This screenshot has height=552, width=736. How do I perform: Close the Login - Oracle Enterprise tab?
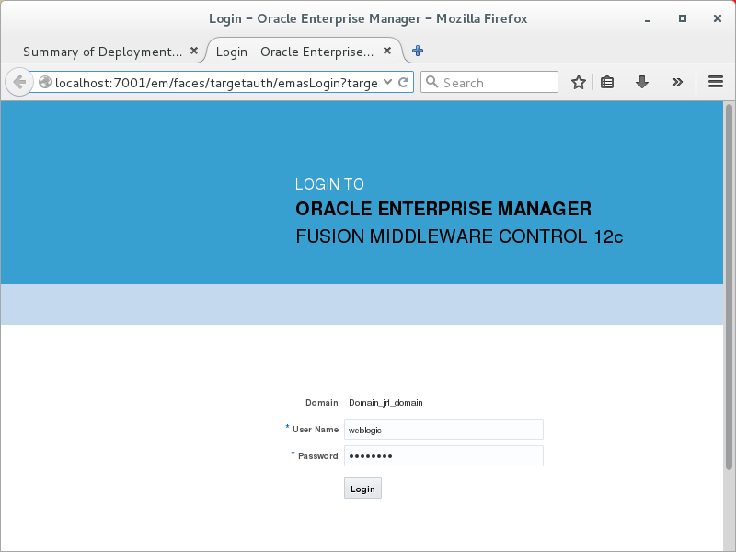click(x=387, y=52)
